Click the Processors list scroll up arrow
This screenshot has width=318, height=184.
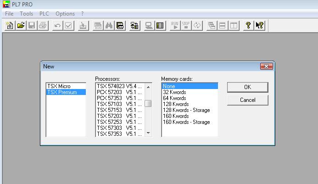(x=148, y=87)
